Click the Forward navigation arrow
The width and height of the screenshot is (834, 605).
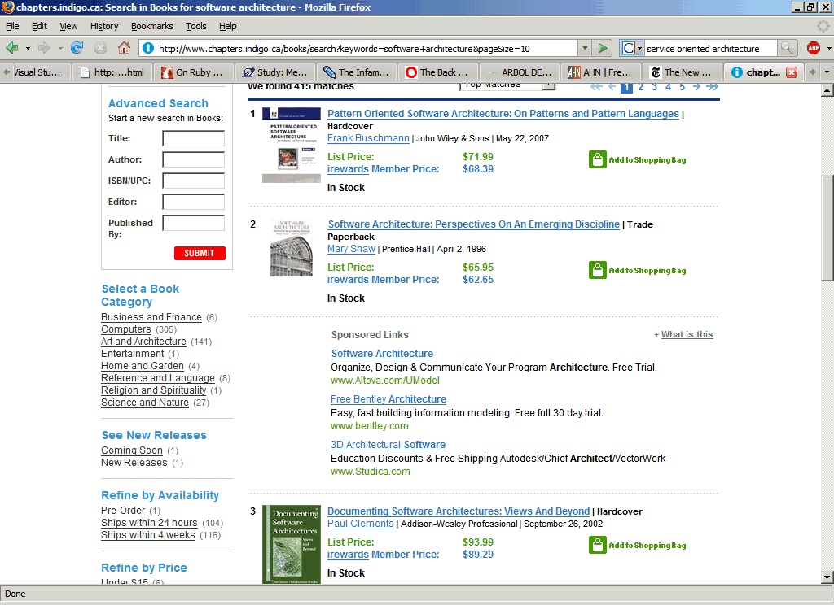[x=44, y=48]
